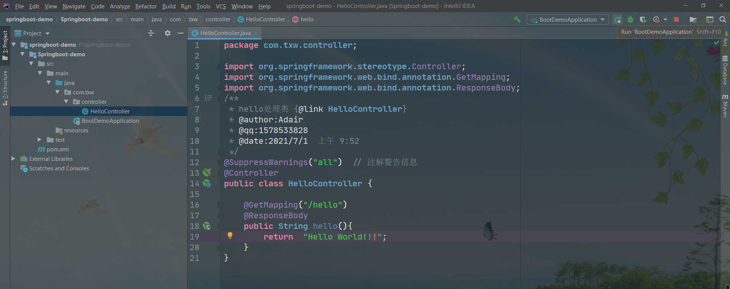This screenshot has height=289, width=730.
Task: Click the green inspection checkmark indicator
Action: pyautogui.click(x=717, y=43)
